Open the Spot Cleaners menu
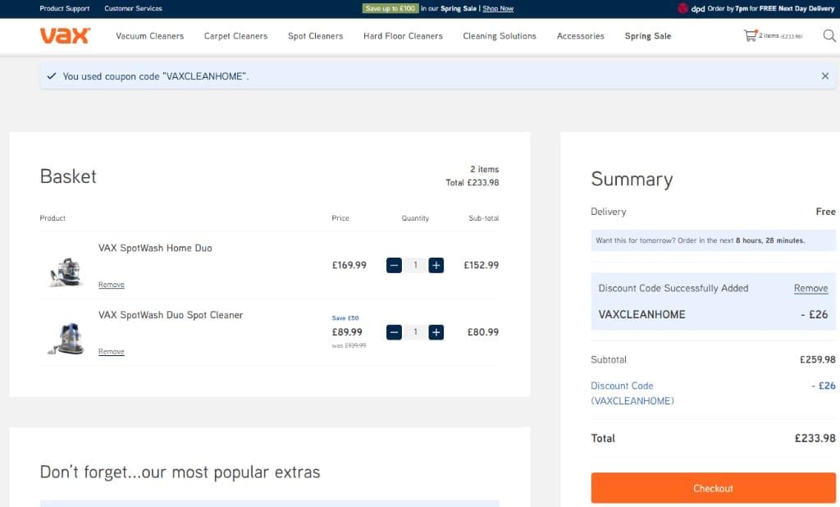This screenshot has height=507, width=840. [316, 36]
